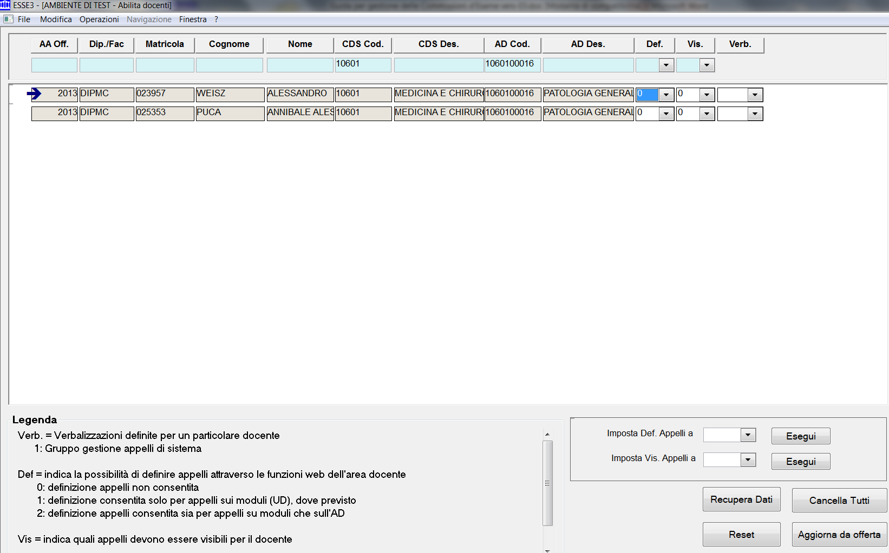Open the File menu

[24, 19]
